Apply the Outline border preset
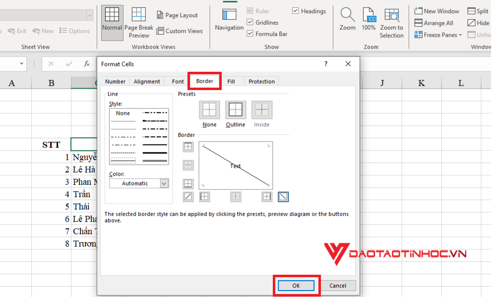Image resolution: width=496 pixels, height=297 pixels. [x=235, y=109]
